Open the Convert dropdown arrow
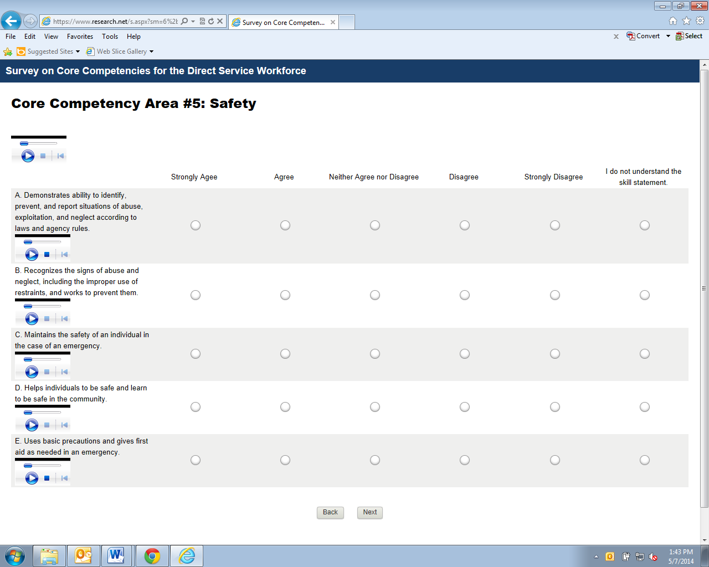The image size is (709, 567). (x=668, y=36)
